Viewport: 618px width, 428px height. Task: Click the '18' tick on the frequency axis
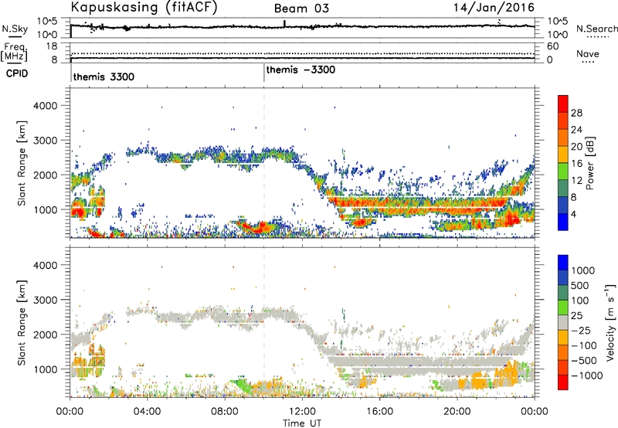(52, 46)
